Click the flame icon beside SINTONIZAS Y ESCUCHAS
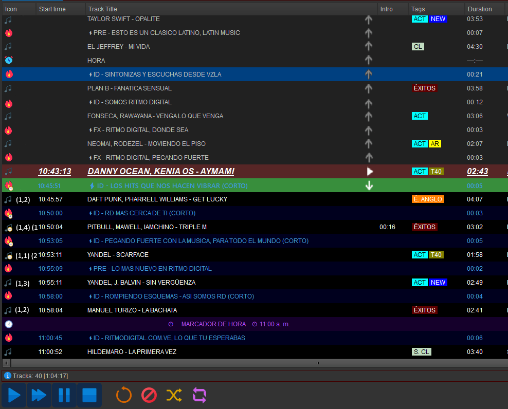 coord(8,74)
